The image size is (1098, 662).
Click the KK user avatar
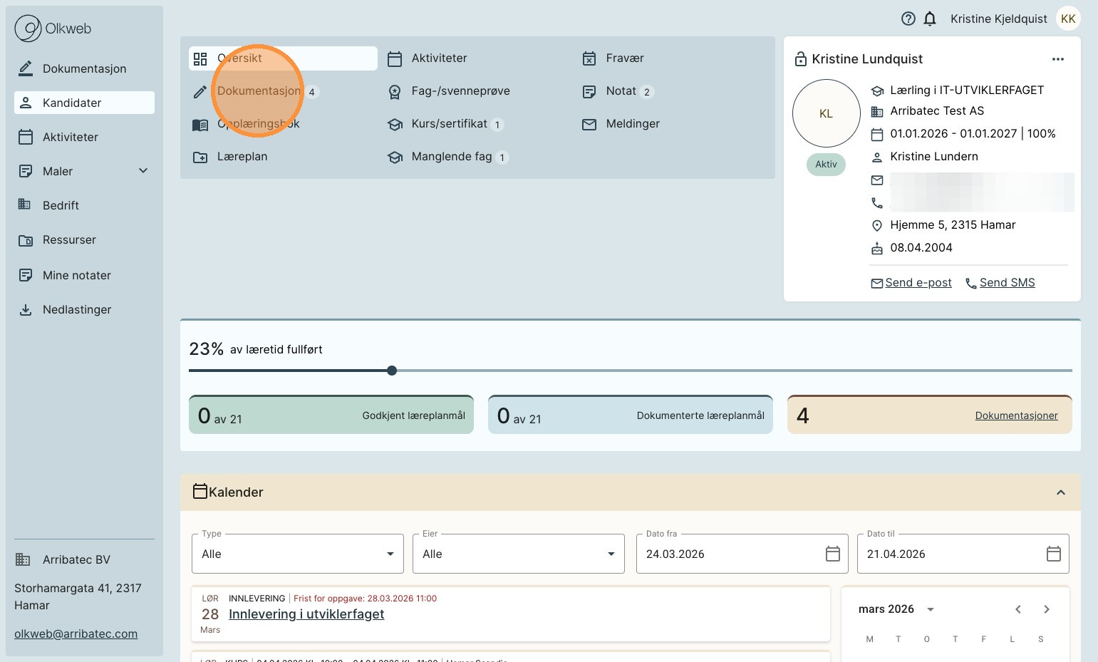pyautogui.click(x=1067, y=19)
